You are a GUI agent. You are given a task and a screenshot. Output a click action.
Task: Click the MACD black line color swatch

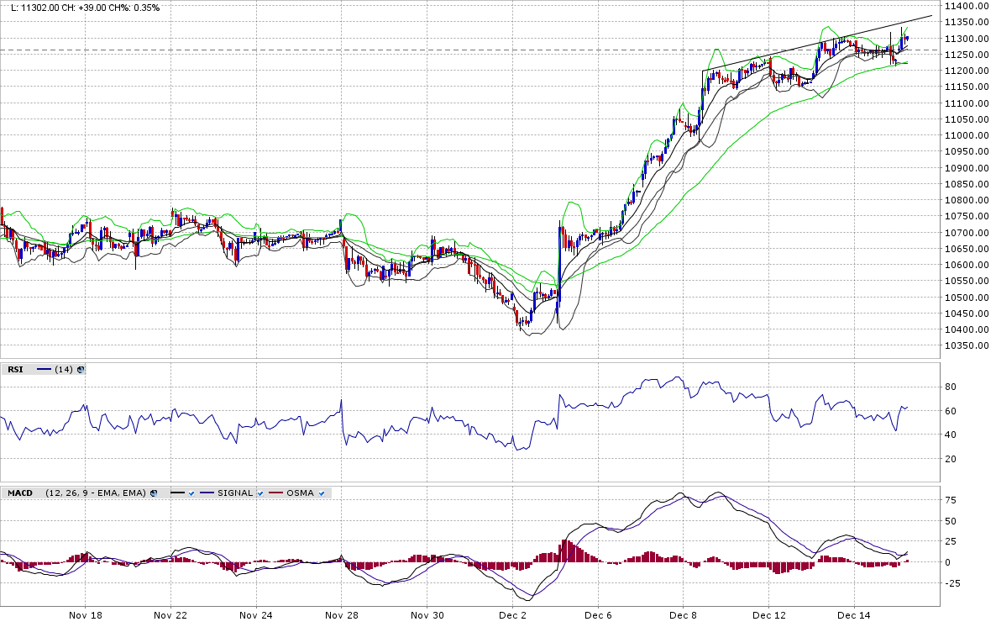pyautogui.click(x=178, y=493)
